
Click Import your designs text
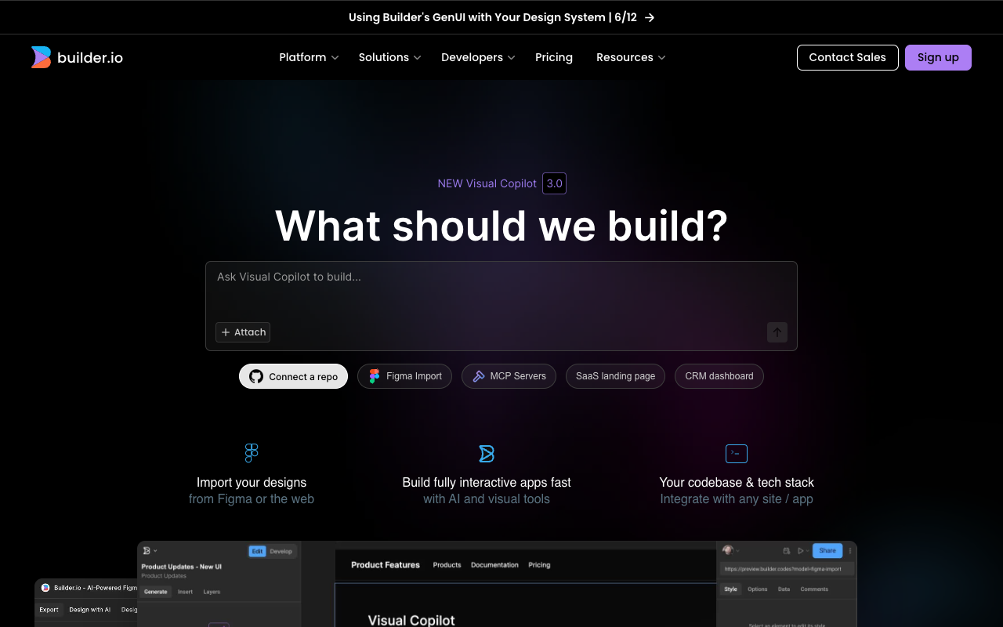(252, 482)
